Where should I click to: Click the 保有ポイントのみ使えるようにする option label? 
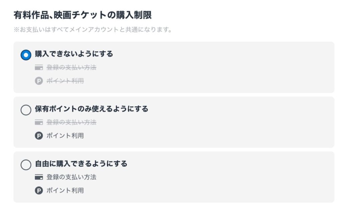point(92,109)
